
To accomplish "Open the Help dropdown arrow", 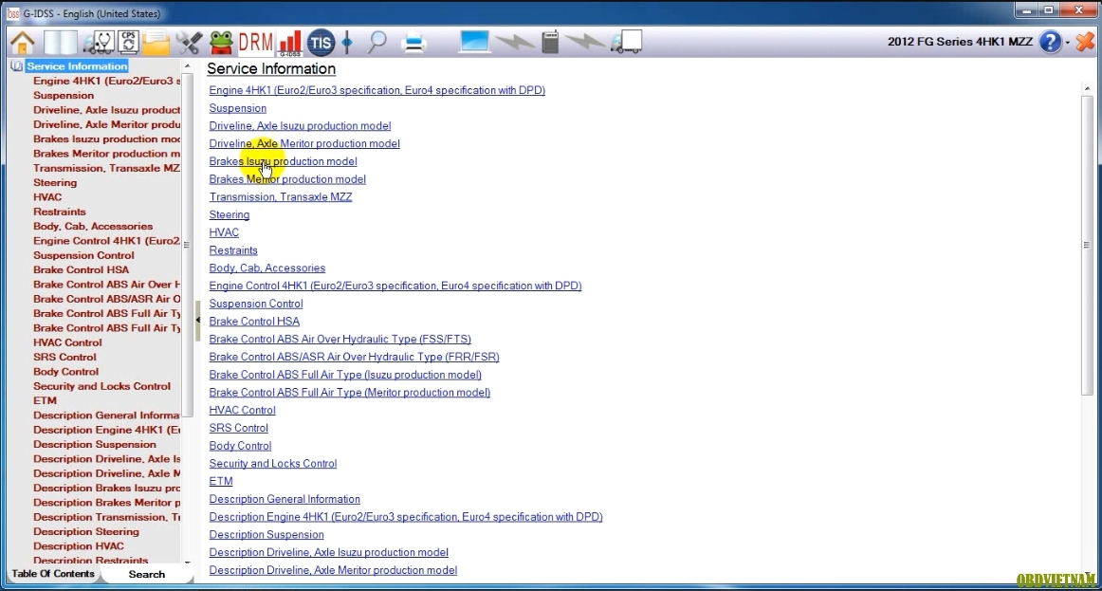I will pos(1067,43).
